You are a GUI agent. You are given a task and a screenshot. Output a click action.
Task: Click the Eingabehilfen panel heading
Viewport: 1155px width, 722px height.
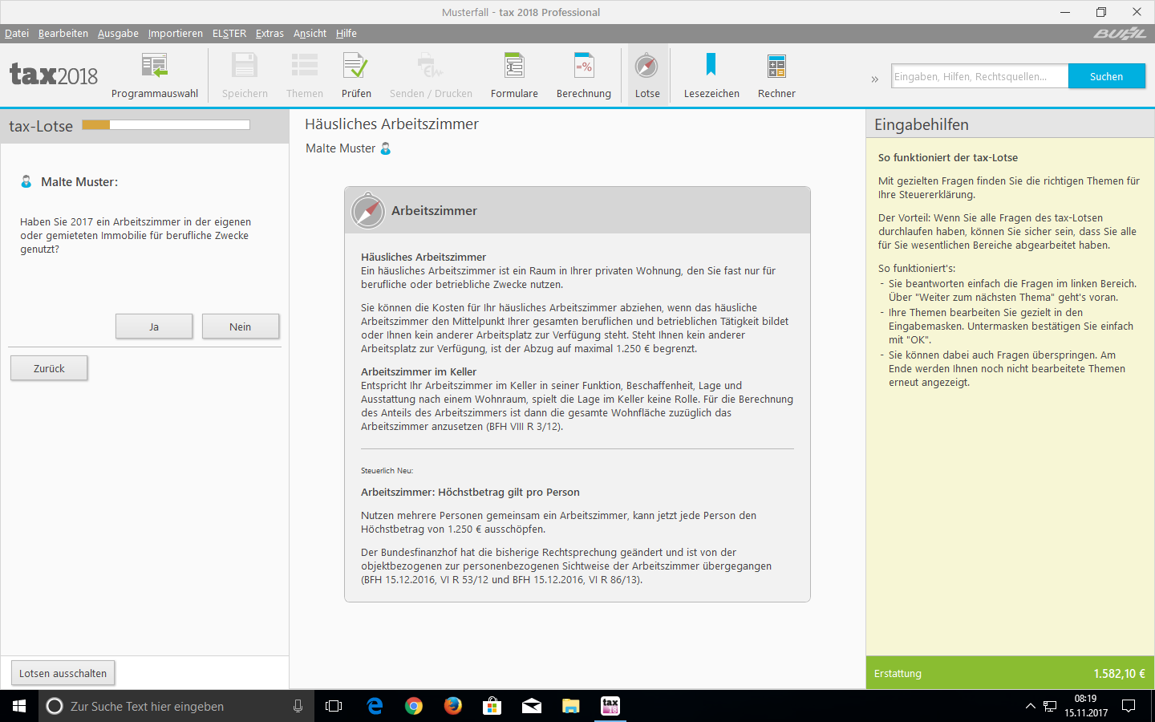(922, 125)
